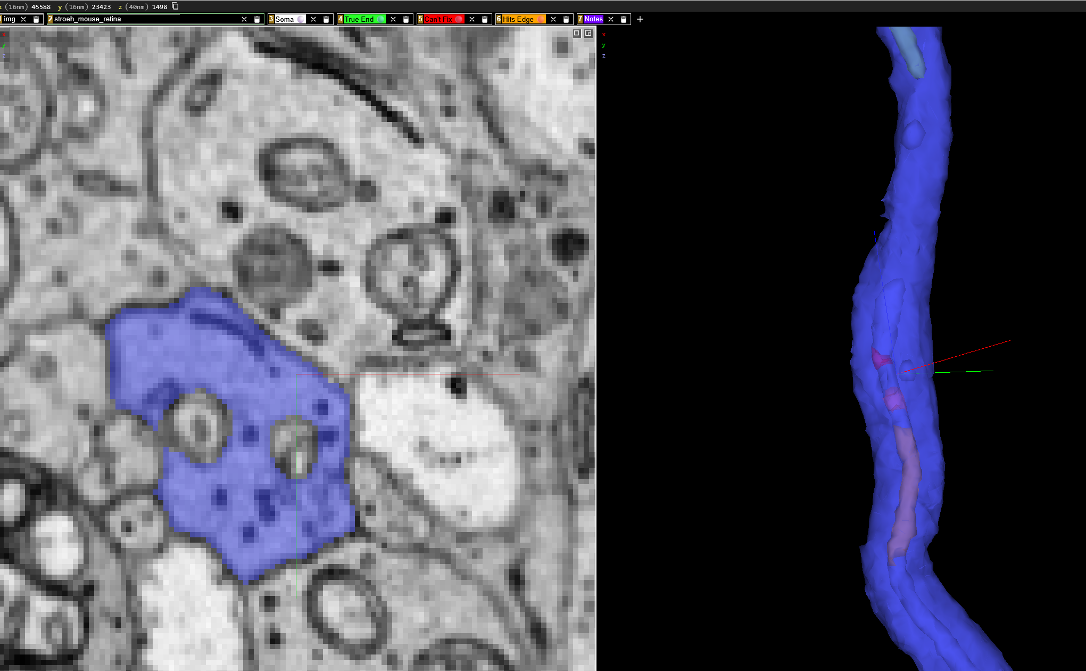This screenshot has width=1086, height=671.
Task: Select the blue segment in EM image
Action: (234, 373)
